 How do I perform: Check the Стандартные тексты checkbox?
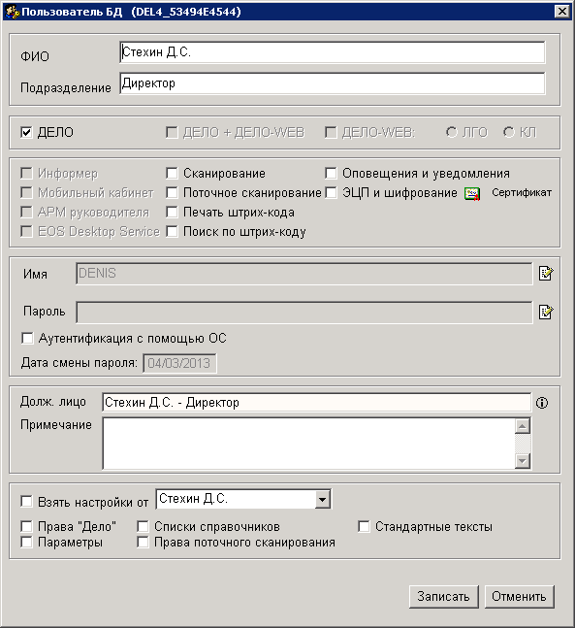pyautogui.click(x=364, y=526)
